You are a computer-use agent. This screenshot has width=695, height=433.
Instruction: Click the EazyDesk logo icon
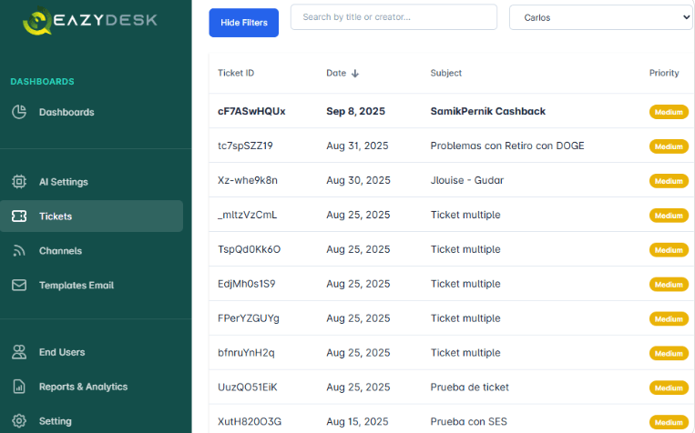click(37, 20)
